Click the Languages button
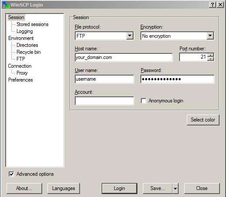The height and width of the screenshot is (197, 226). click(63, 188)
